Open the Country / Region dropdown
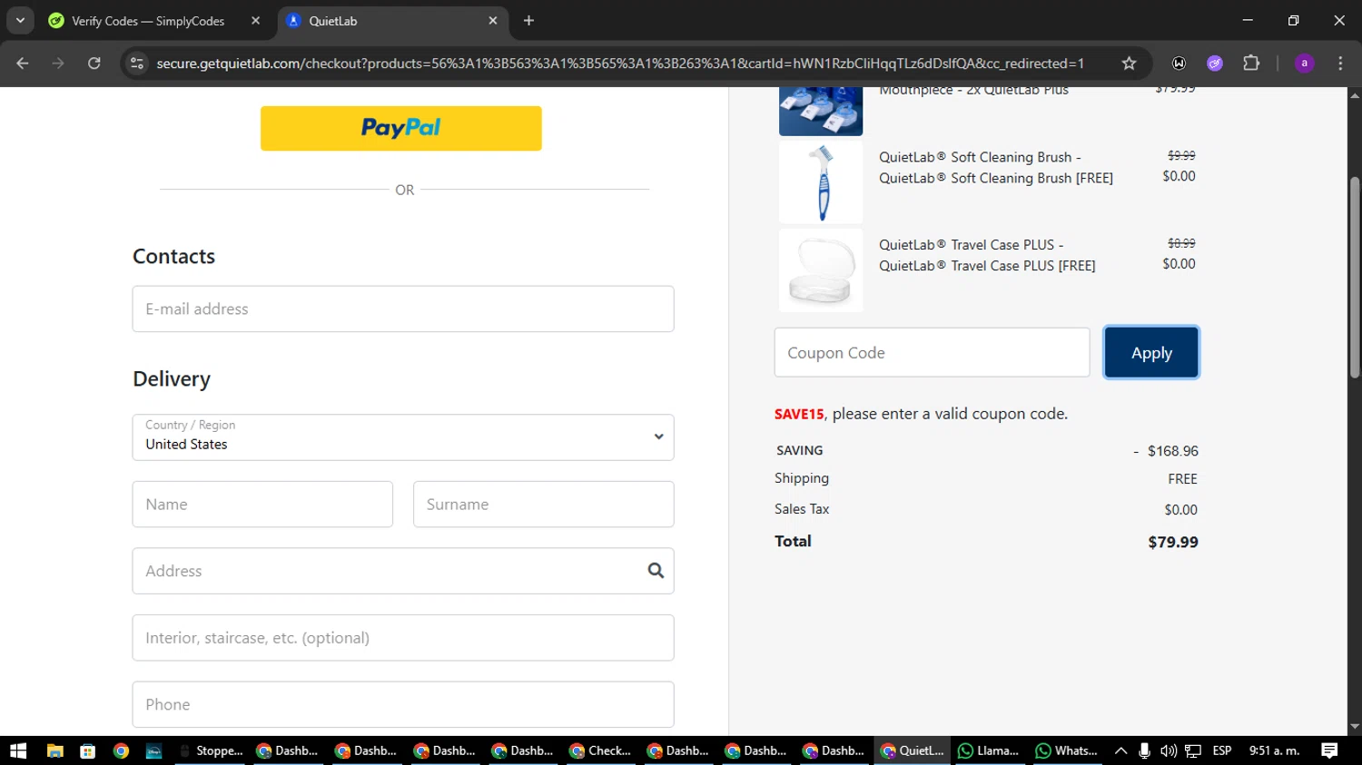This screenshot has height=765, width=1362. [x=403, y=437]
